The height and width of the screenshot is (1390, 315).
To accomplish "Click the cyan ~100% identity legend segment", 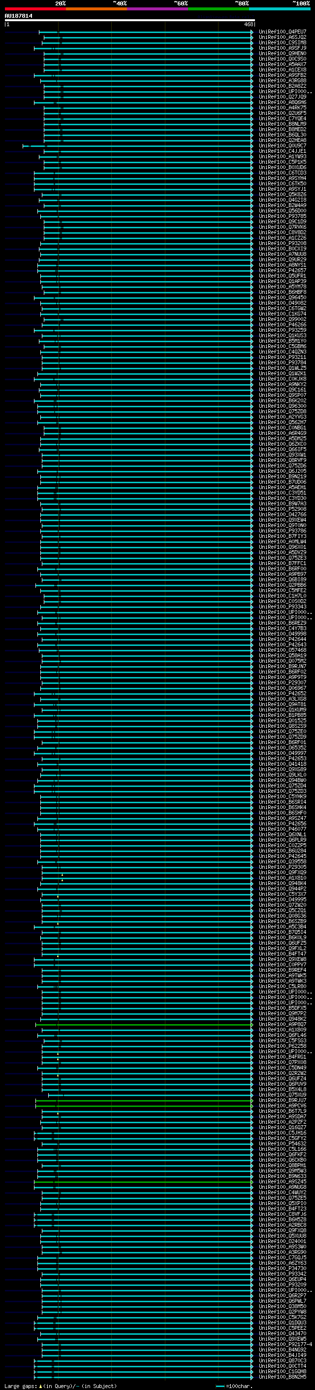I will click(280, 9).
